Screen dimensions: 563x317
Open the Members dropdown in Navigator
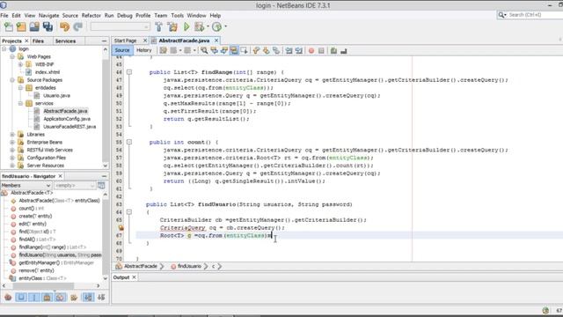[x=26, y=186]
